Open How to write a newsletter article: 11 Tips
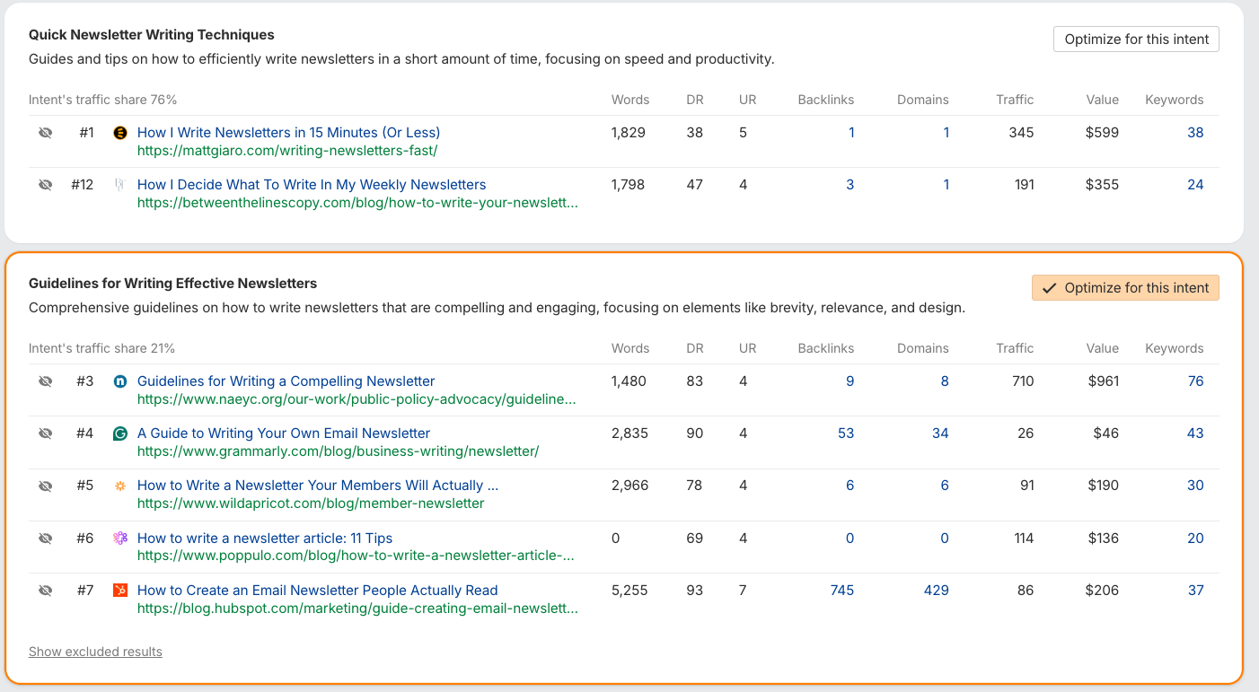 tap(264, 538)
